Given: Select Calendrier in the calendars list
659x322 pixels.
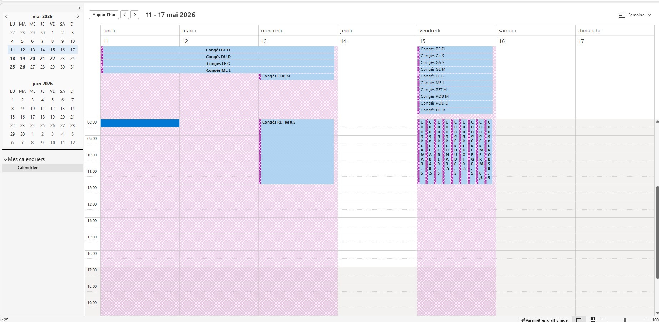Looking at the screenshot, I should [28, 168].
